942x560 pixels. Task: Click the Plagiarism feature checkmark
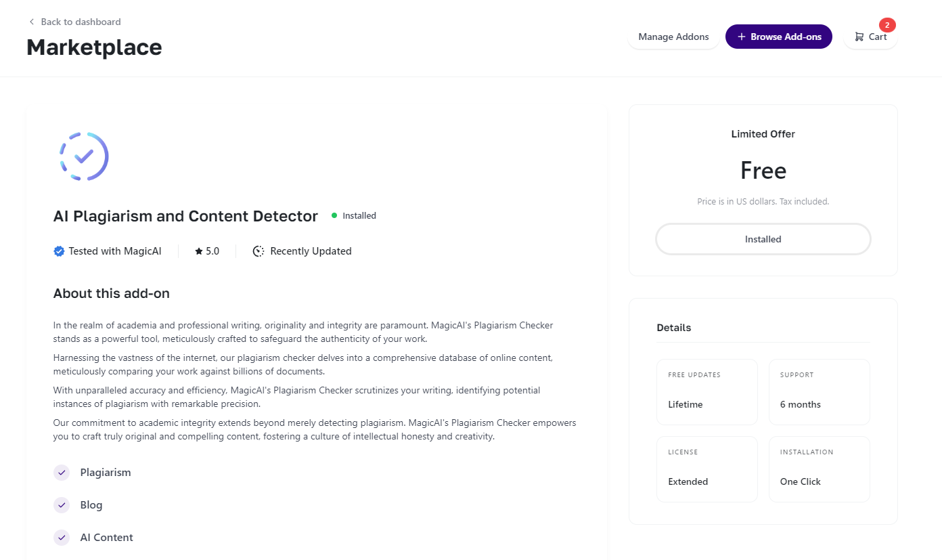(62, 473)
